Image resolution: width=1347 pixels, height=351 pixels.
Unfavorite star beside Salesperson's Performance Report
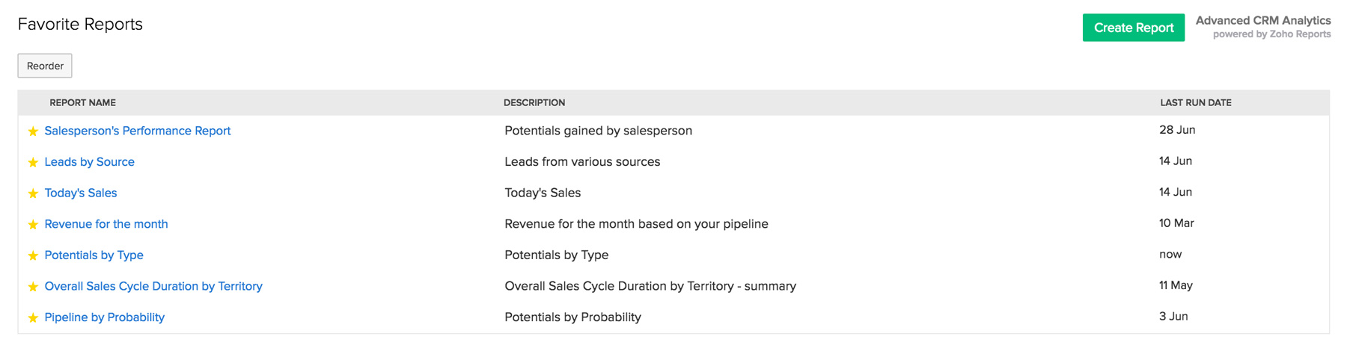click(x=33, y=131)
